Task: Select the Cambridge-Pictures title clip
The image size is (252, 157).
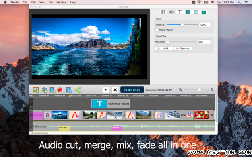Action: (111, 104)
